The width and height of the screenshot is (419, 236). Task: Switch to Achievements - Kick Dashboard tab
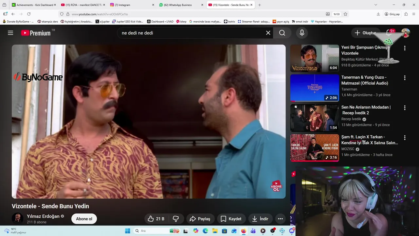pos(34,5)
